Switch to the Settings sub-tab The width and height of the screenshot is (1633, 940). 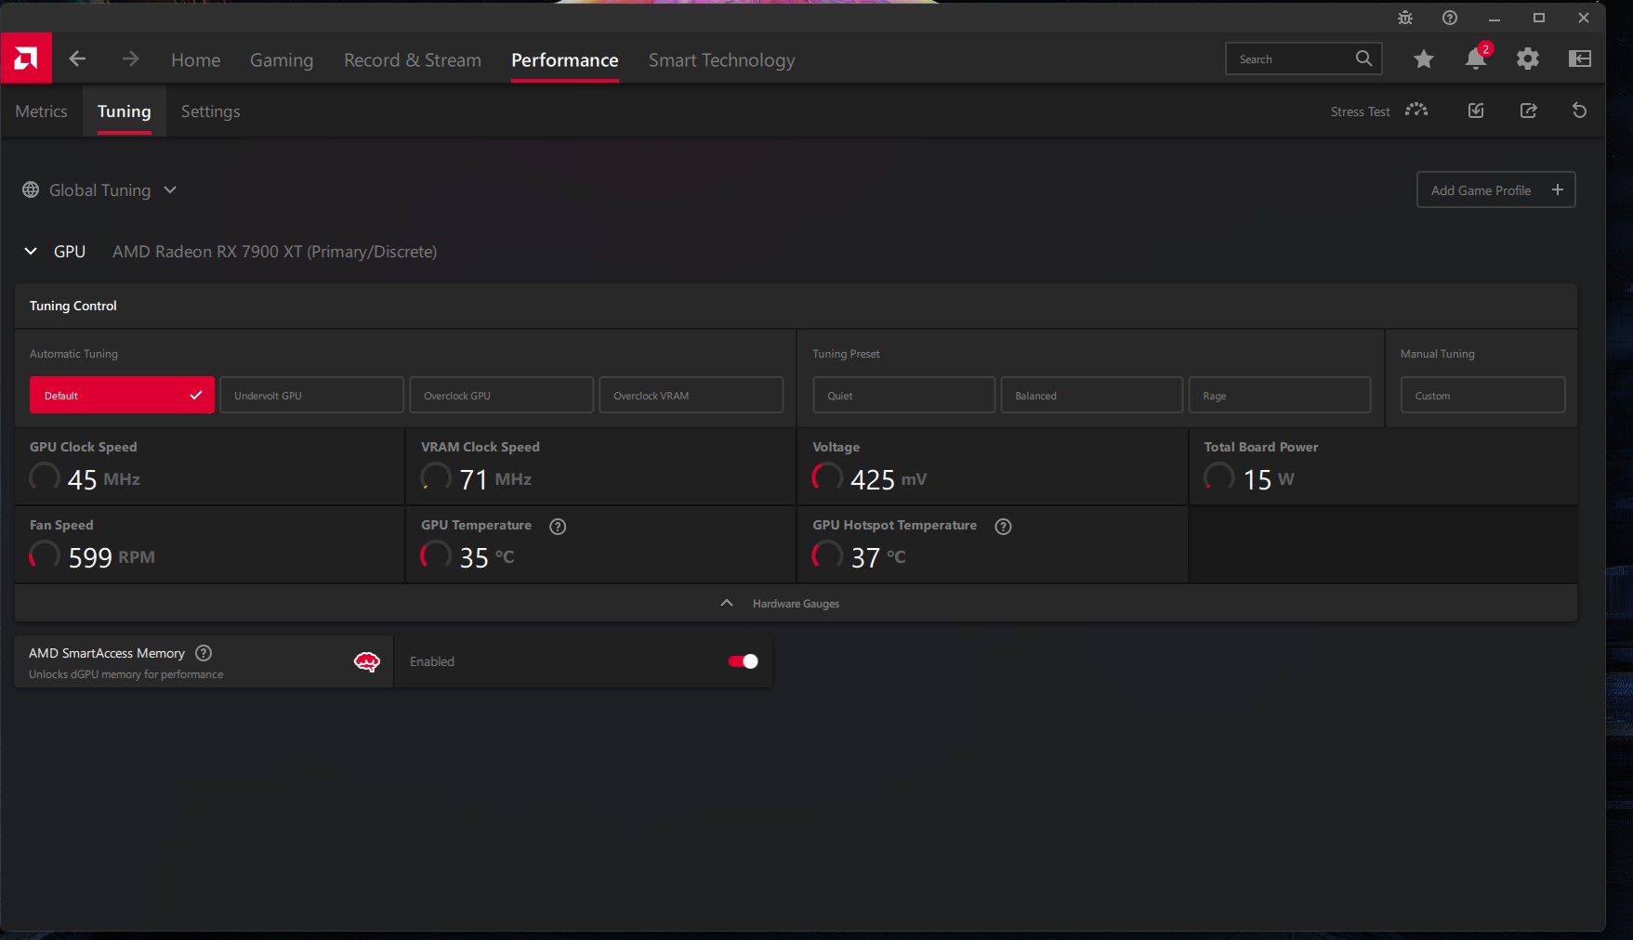[210, 111]
